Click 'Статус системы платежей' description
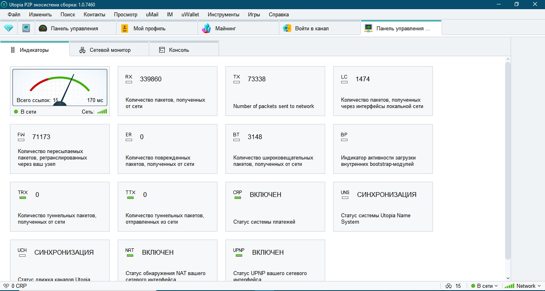The height and width of the screenshot is (291, 545). (264, 222)
